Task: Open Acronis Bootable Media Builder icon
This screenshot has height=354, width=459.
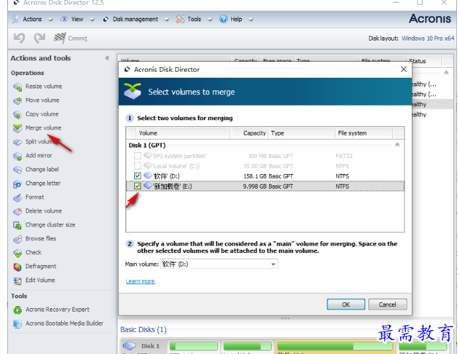Action: coord(17,324)
